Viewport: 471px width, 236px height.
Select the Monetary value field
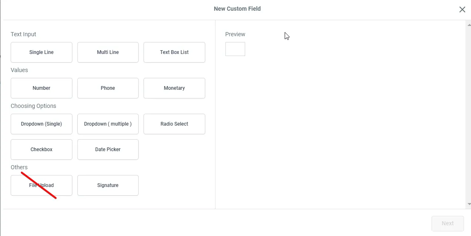(174, 88)
